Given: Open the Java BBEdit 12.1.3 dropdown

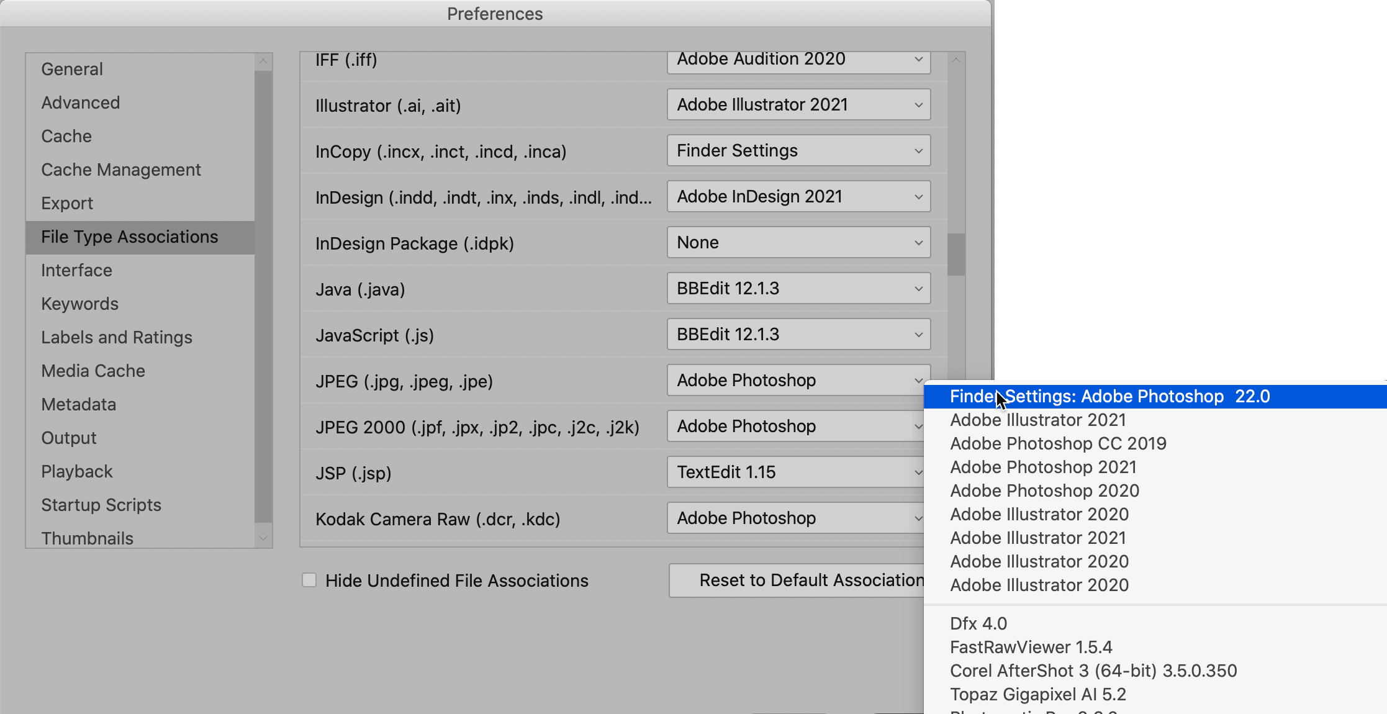Looking at the screenshot, I should point(798,289).
